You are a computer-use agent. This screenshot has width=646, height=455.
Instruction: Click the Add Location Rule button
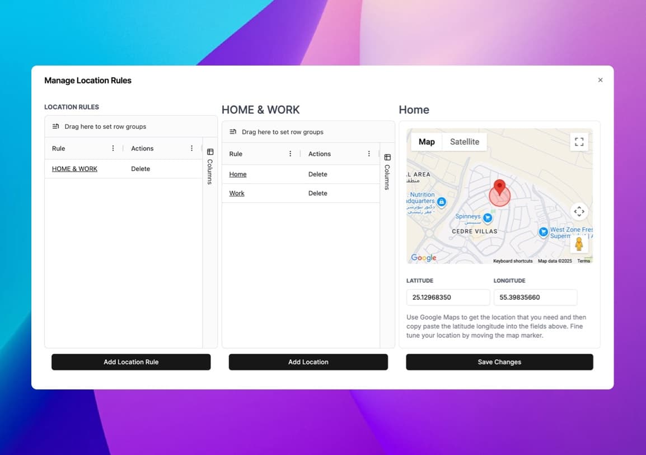[130, 362]
